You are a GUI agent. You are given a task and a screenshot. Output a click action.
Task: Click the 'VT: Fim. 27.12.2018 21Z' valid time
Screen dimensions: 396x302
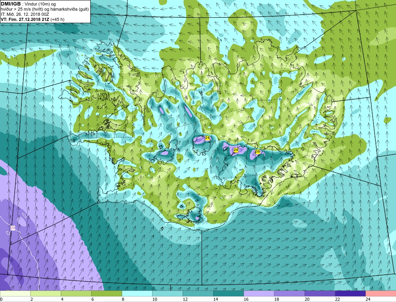pyautogui.click(x=25, y=19)
